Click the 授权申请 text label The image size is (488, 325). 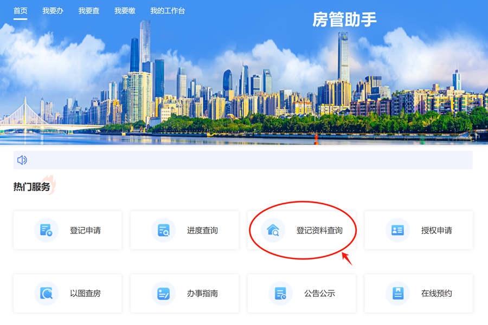436,230
